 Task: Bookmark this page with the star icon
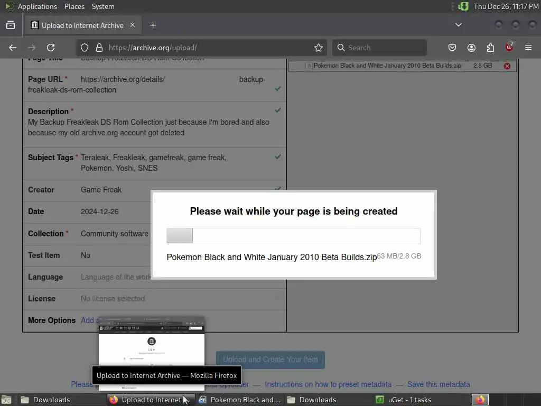tap(319, 48)
